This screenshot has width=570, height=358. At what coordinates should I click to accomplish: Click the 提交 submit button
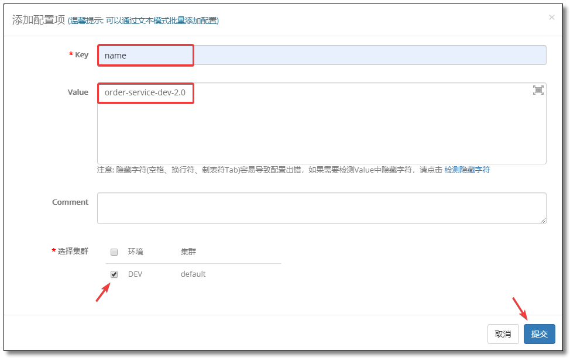(539, 333)
